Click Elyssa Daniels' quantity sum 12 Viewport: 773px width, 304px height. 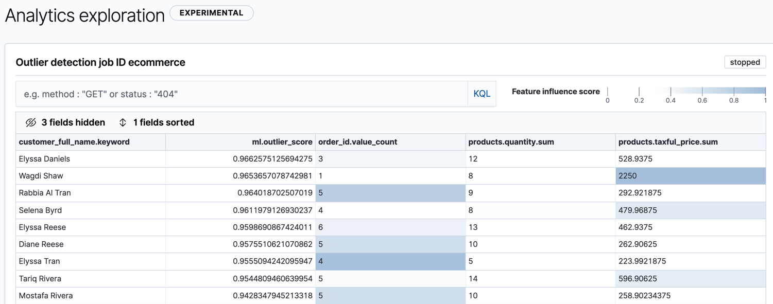pos(540,159)
